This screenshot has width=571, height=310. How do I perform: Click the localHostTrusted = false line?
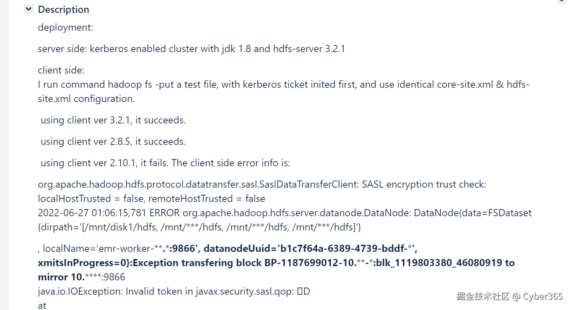pos(151,199)
